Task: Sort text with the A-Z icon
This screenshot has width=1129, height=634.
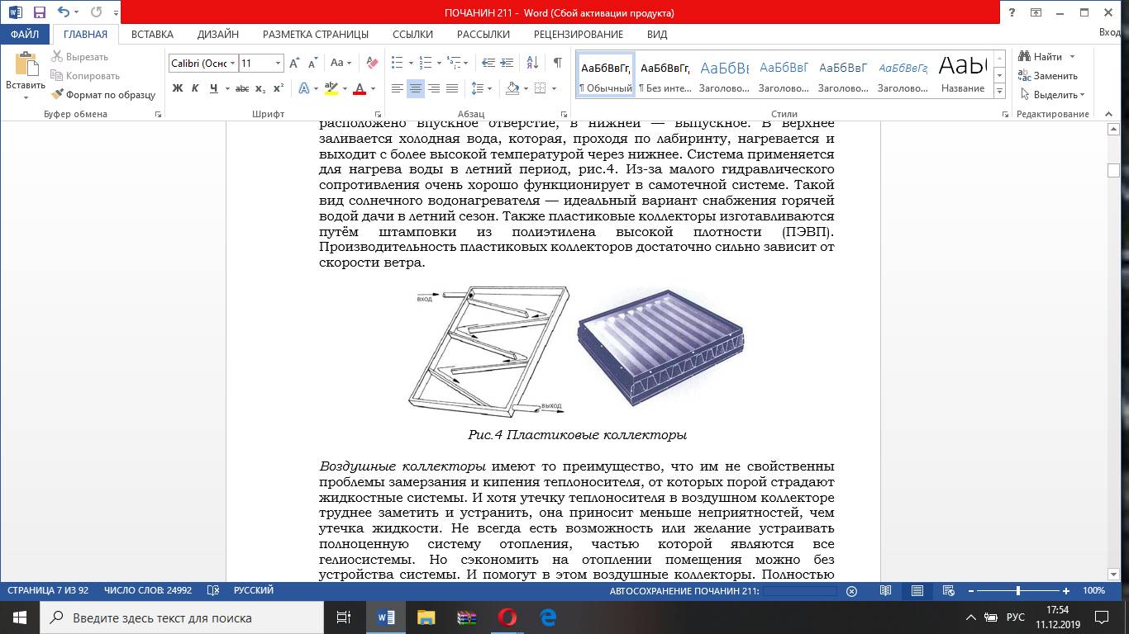Action: pos(533,63)
